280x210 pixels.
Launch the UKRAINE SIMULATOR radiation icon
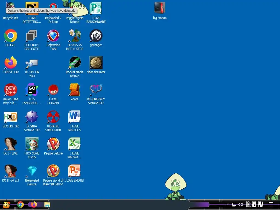[x=53, y=121]
